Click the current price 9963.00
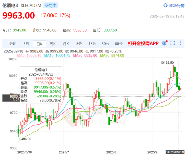187x154 pixels. [19, 16]
